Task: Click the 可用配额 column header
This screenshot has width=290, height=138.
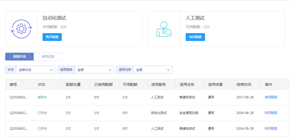Action: point(130,85)
